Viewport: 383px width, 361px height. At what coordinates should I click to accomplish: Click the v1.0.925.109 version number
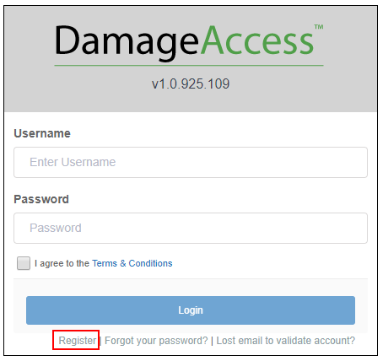191,84
